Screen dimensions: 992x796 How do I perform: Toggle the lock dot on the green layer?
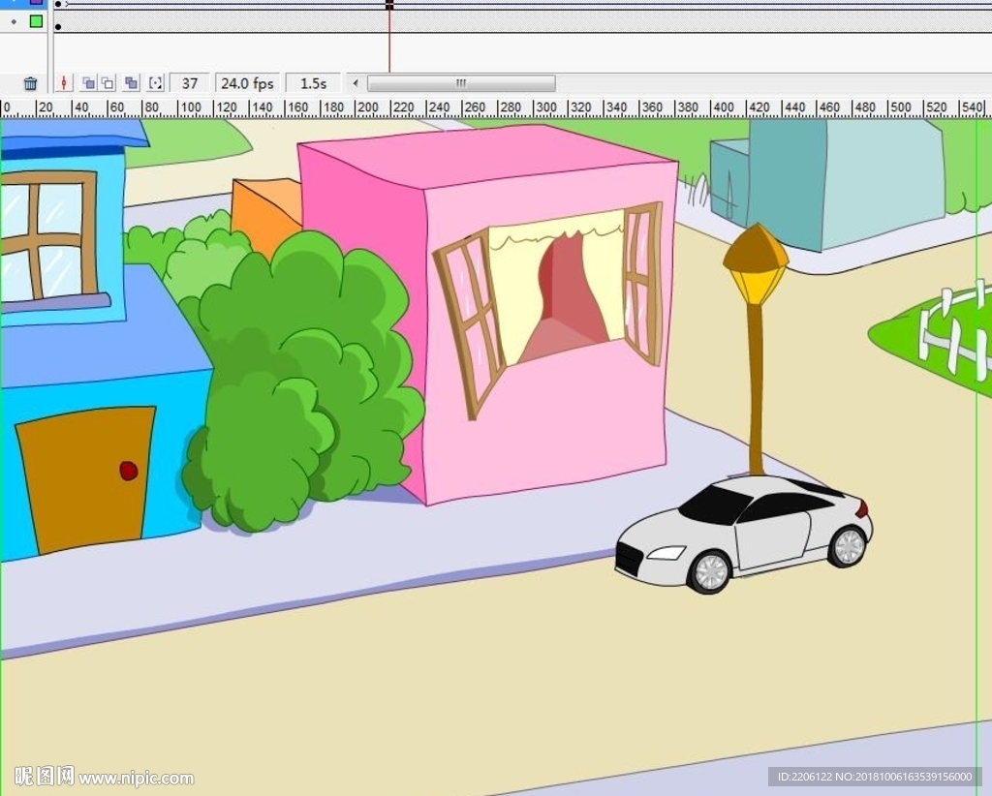[14, 20]
